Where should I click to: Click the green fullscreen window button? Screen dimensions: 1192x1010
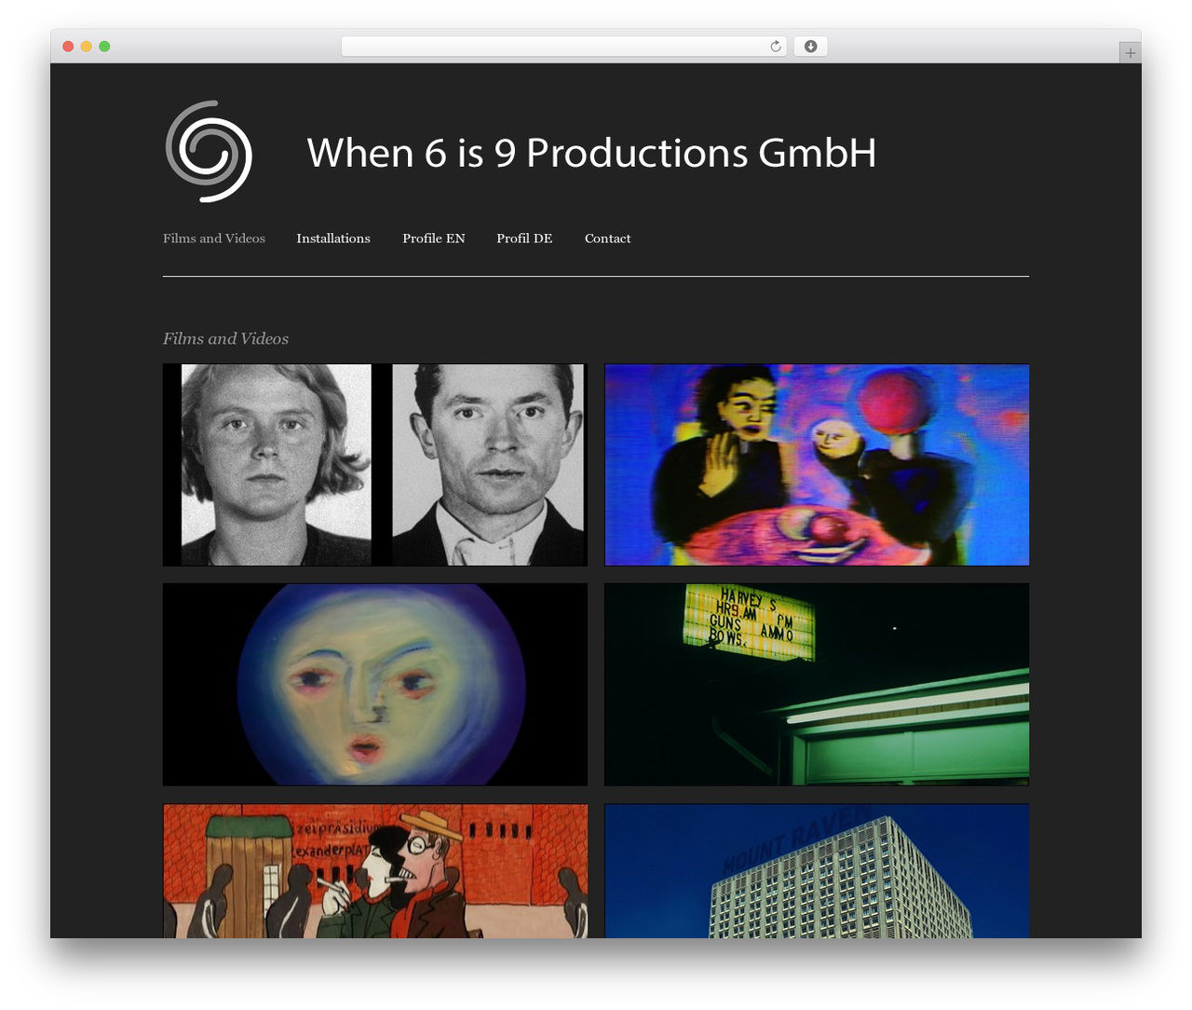pos(104,47)
